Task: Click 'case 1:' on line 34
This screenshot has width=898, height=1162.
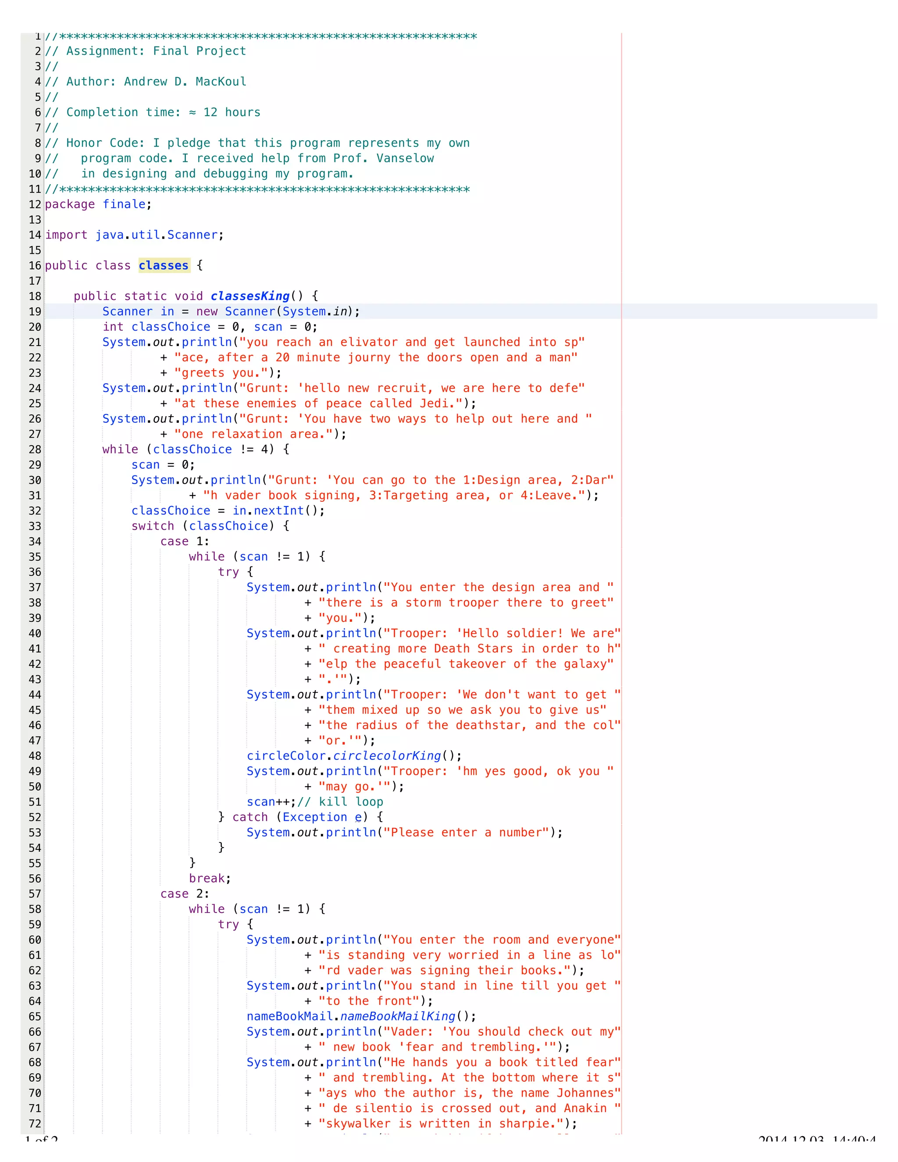Action: [185, 542]
